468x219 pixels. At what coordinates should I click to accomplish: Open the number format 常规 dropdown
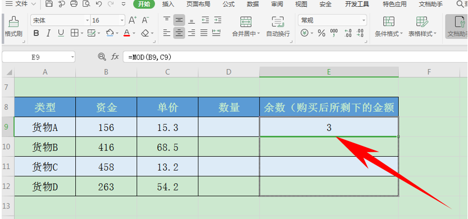click(364, 21)
